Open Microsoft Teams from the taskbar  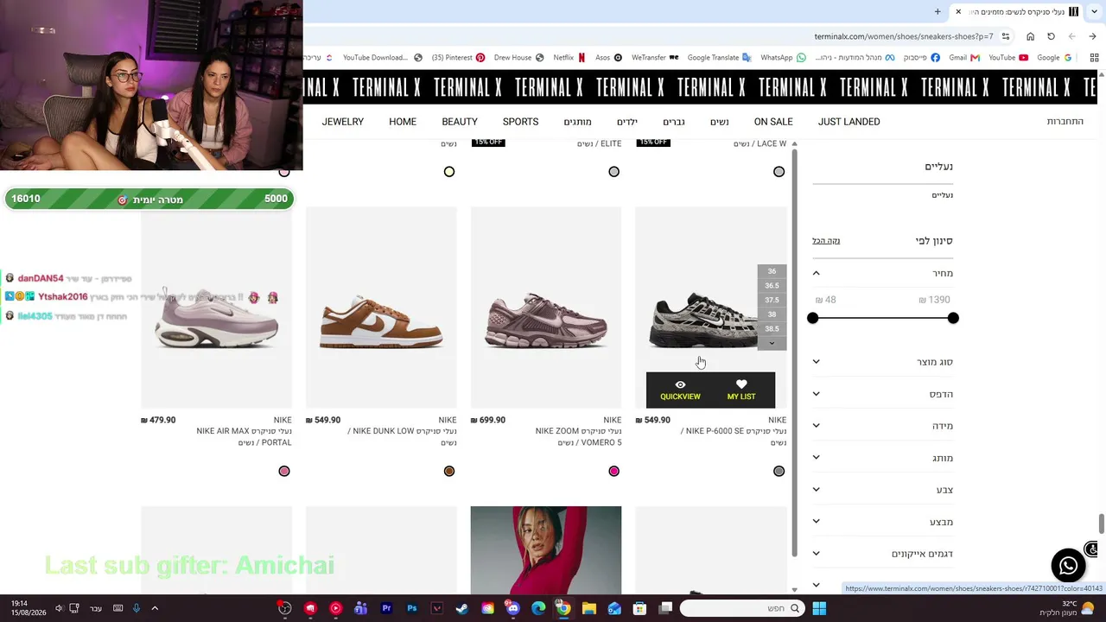(x=360, y=608)
